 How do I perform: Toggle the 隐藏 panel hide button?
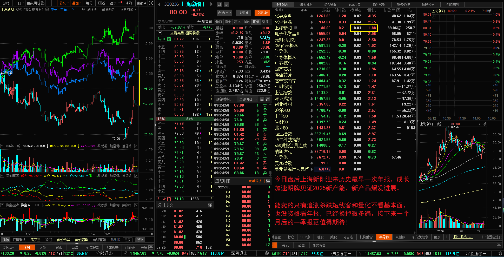(141, 3)
